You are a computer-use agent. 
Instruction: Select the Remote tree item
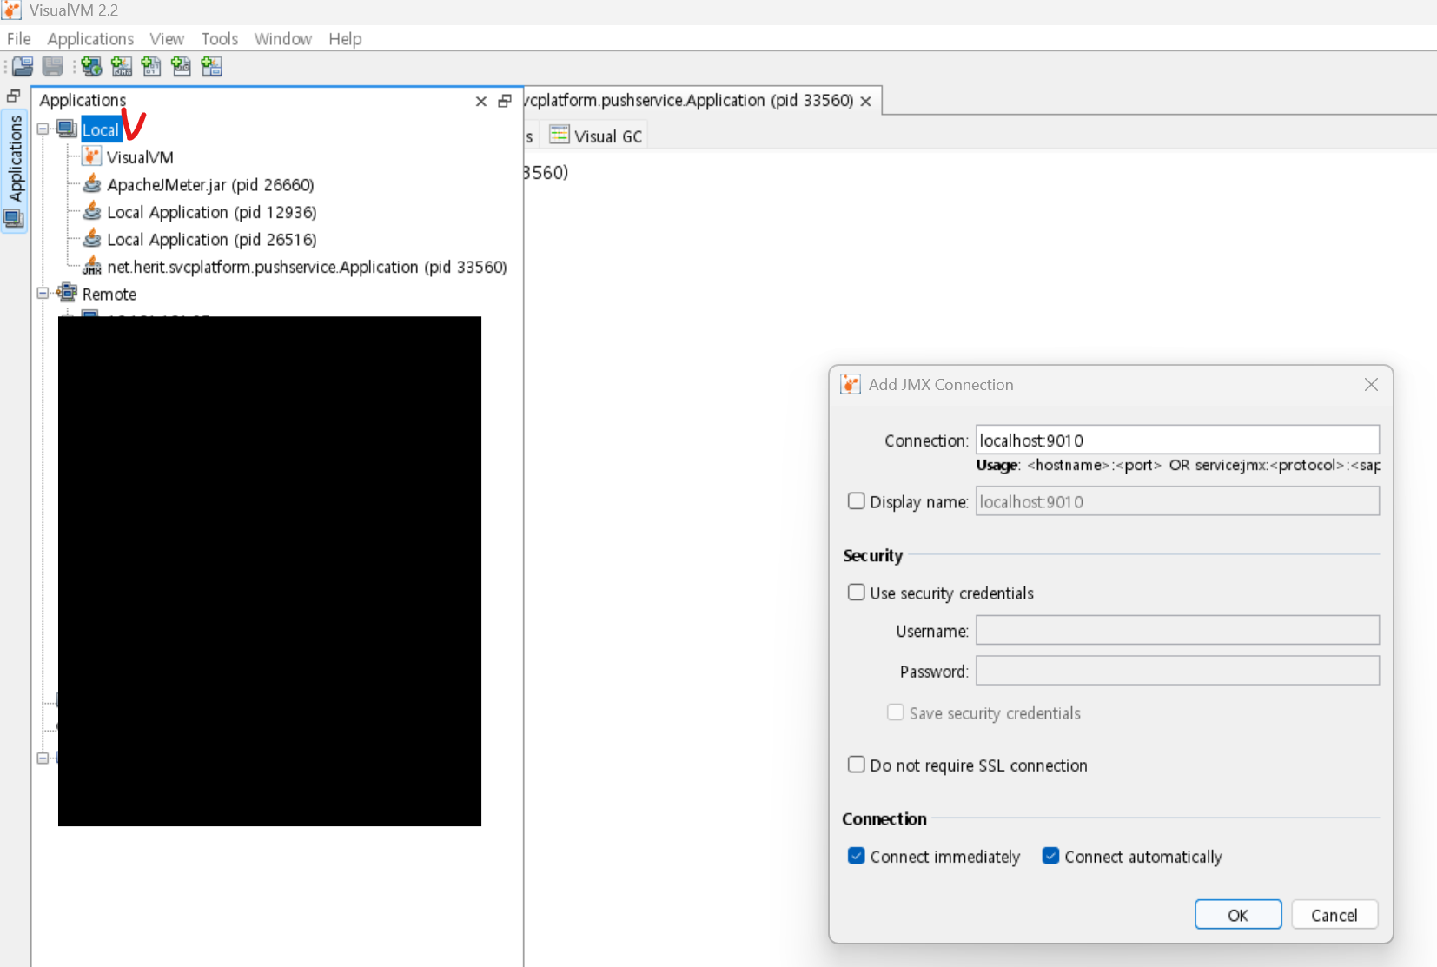point(109,295)
